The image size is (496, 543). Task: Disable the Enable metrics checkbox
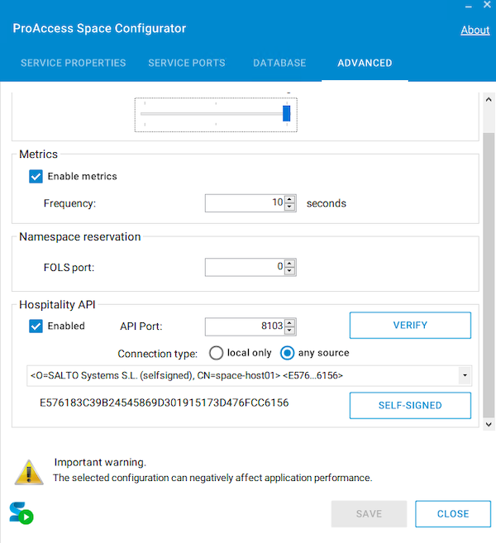(36, 176)
